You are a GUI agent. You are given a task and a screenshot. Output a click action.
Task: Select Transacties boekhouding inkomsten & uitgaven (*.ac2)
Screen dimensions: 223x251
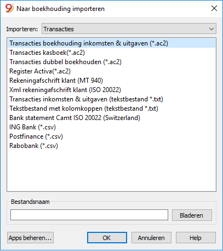(x=111, y=43)
